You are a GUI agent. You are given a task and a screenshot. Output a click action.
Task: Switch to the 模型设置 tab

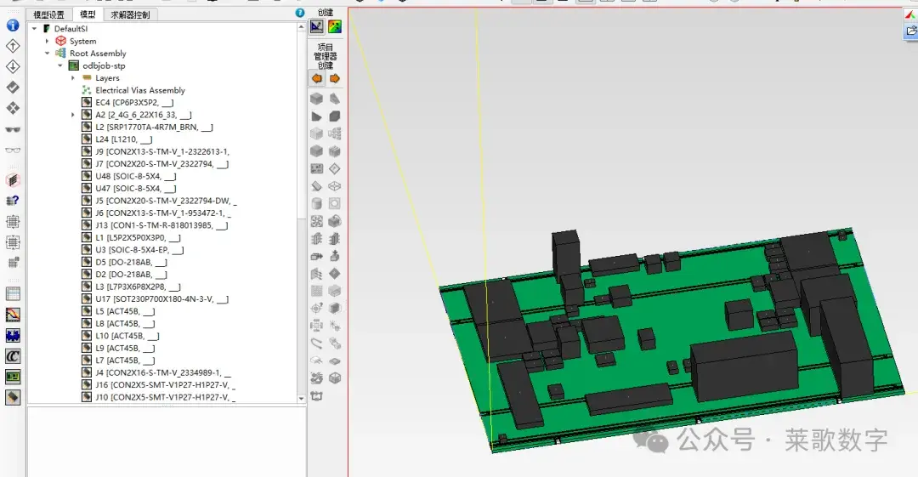point(49,14)
